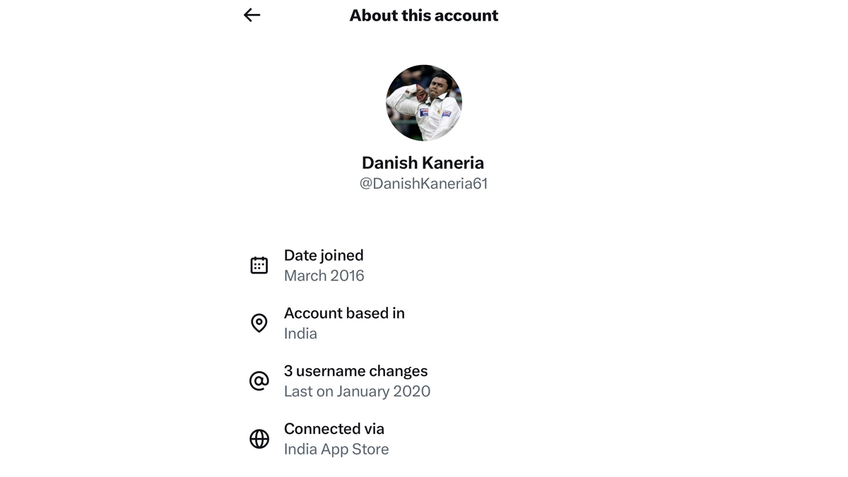Click the year '2016' in join date
848x477 pixels.
pyautogui.click(x=348, y=276)
